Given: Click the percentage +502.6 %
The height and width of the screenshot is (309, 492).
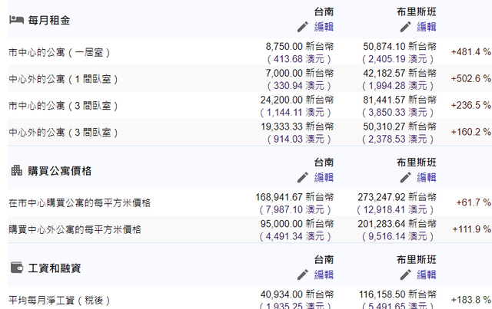Looking at the screenshot, I should [471, 78].
